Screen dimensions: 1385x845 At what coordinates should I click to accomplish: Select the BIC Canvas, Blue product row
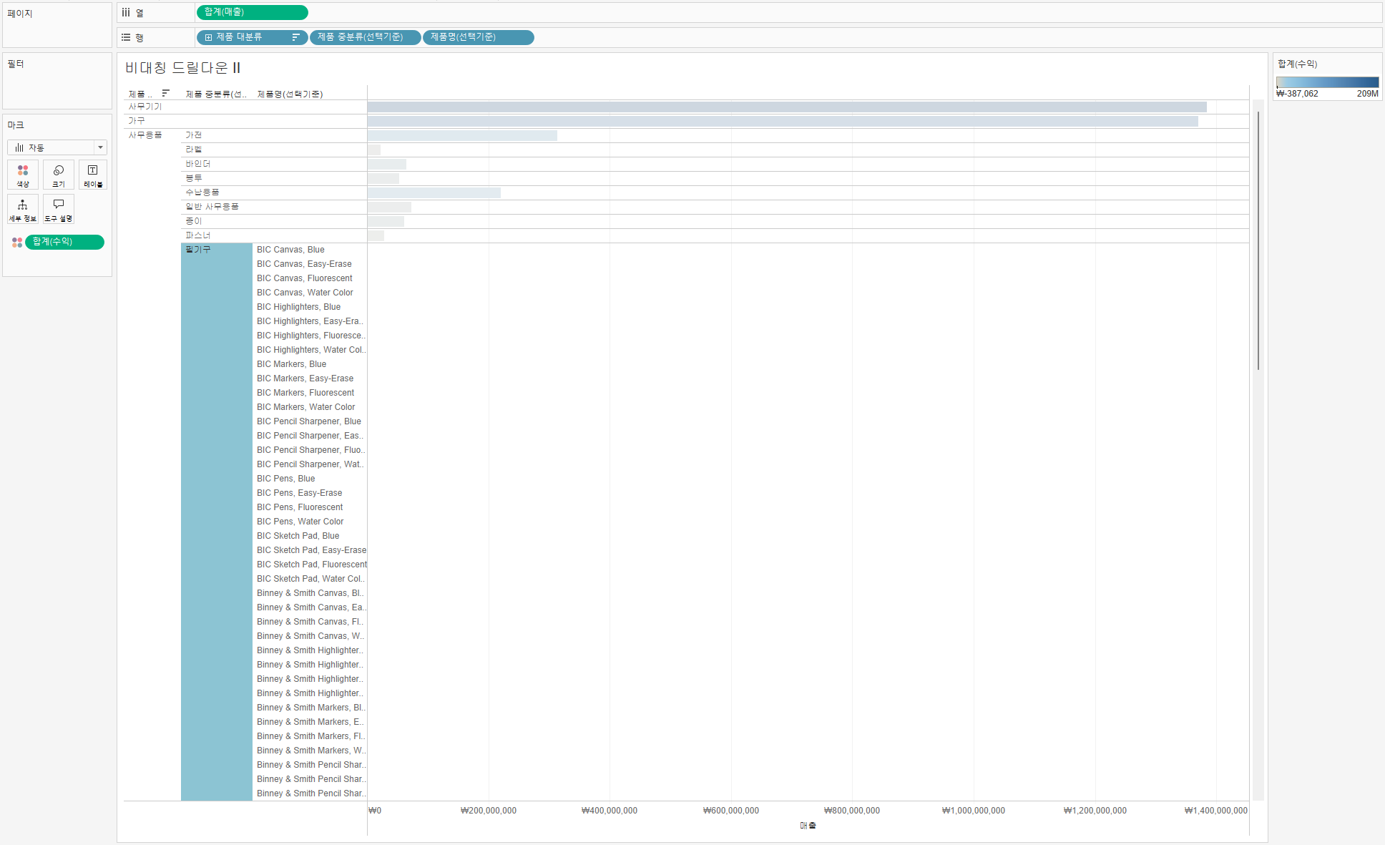(290, 250)
